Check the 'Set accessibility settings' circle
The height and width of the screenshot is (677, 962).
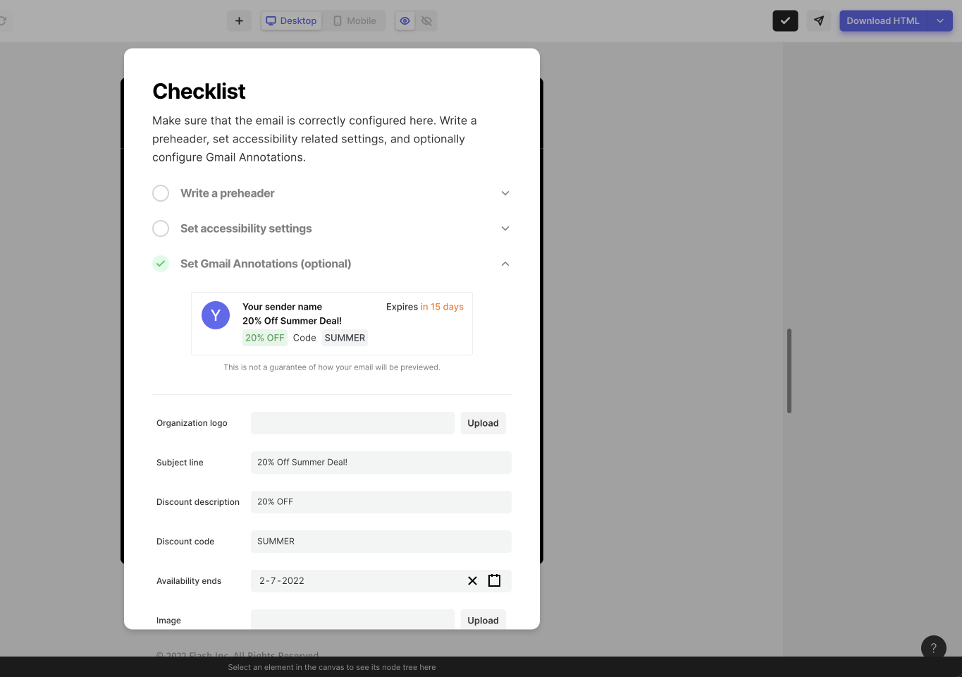tap(161, 228)
